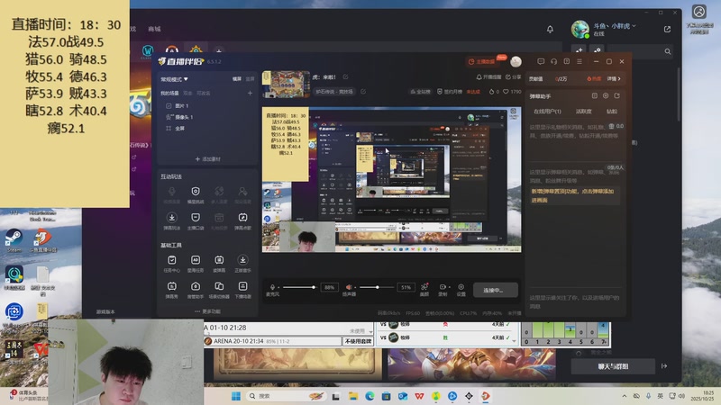Click the stream cover thumbnail
Viewport: 721px width, 405px height.
pos(286,85)
